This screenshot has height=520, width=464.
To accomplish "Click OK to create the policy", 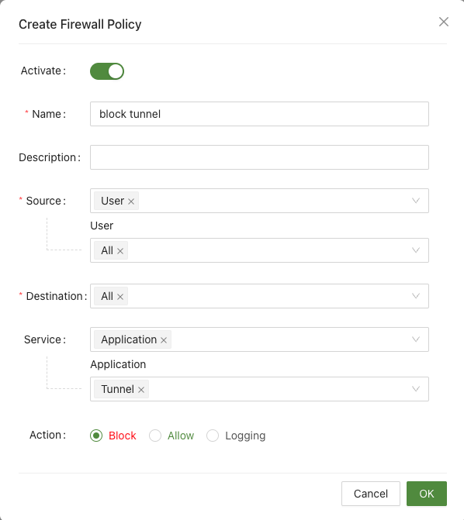I will pos(427,494).
